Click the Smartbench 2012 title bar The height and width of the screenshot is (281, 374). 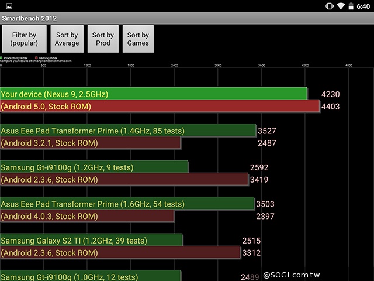187,18
